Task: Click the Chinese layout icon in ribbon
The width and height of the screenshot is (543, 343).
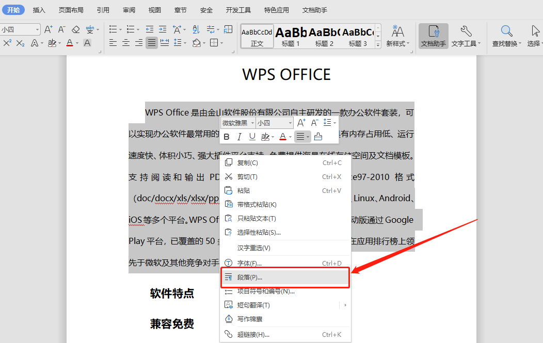Action: [177, 29]
